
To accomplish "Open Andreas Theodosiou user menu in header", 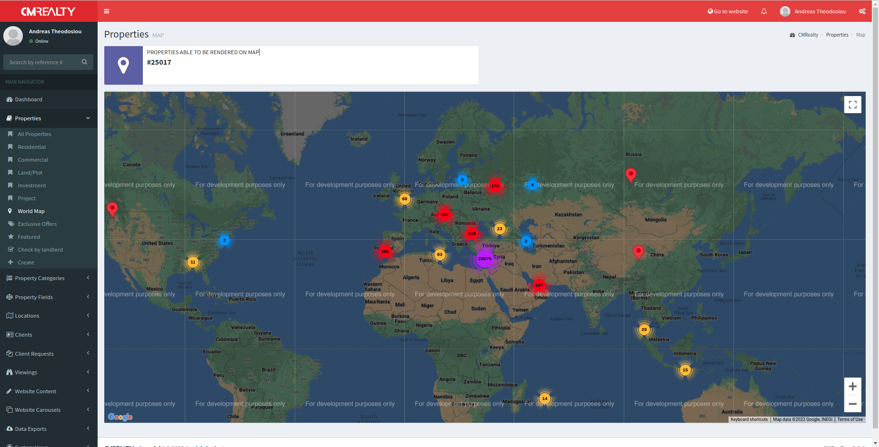I will (x=813, y=11).
